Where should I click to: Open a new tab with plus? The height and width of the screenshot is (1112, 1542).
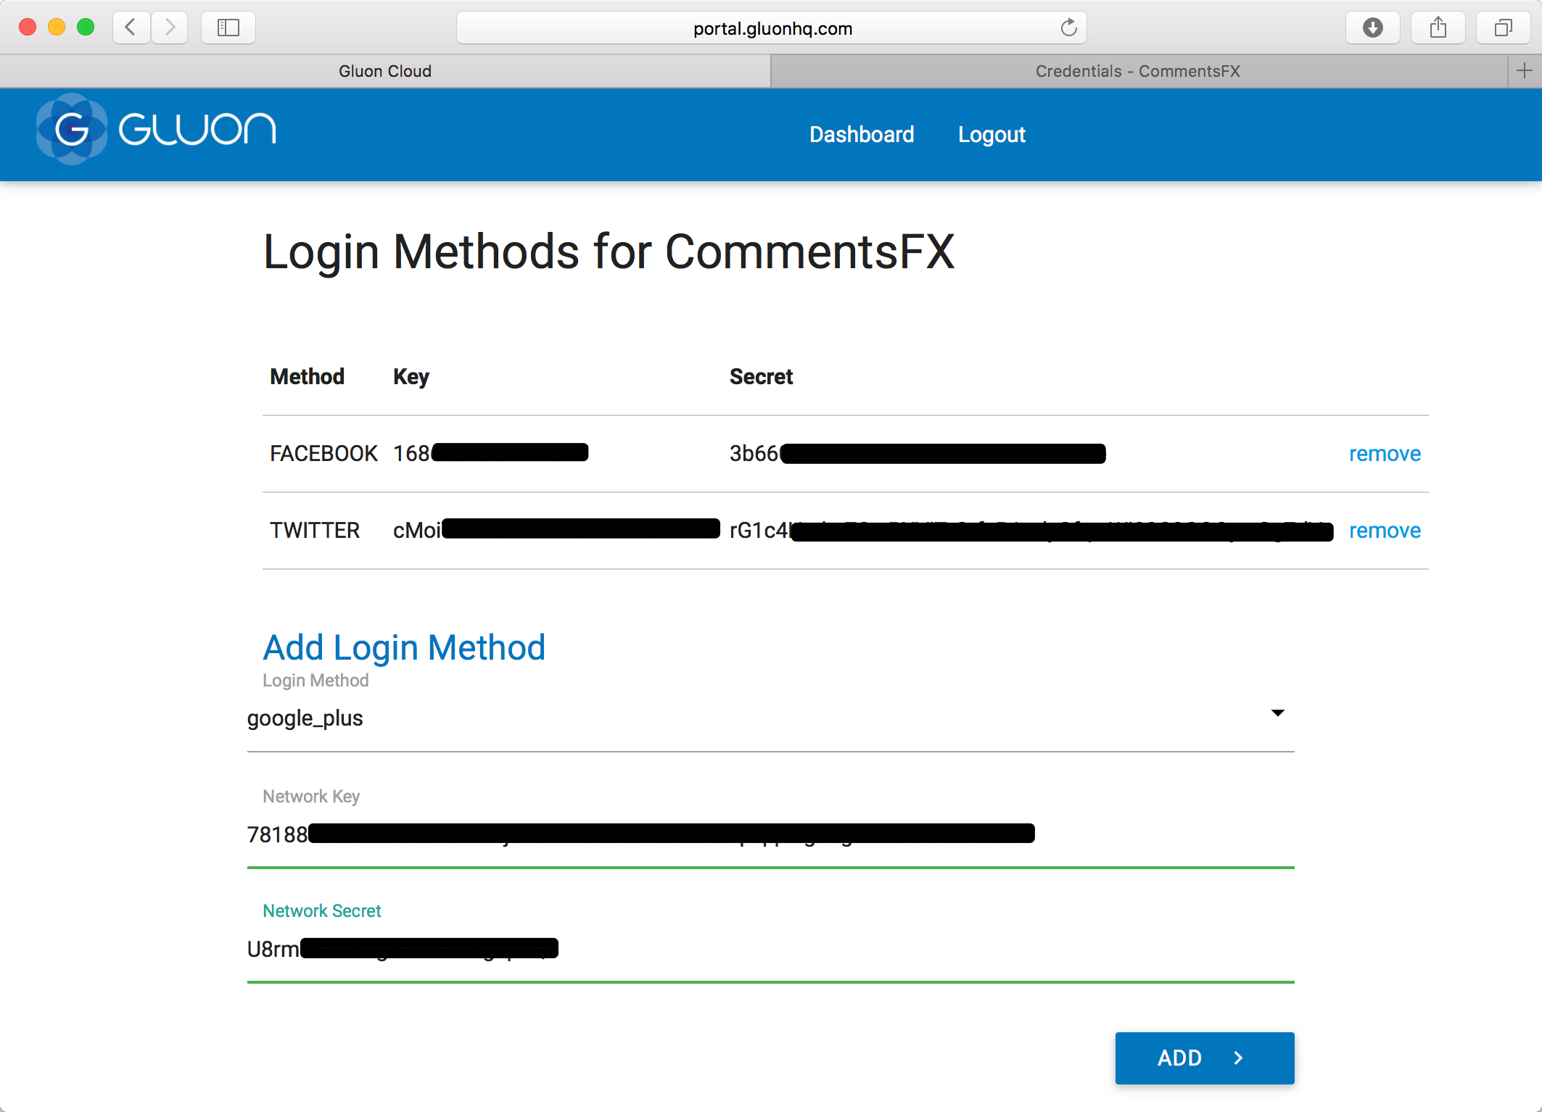pyautogui.click(x=1524, y=70)
